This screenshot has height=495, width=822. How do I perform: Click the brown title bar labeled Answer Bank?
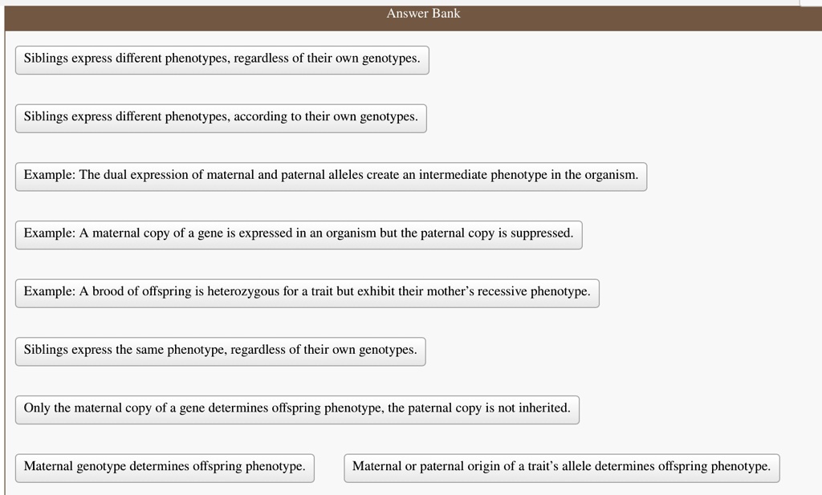tap(423, 13)
